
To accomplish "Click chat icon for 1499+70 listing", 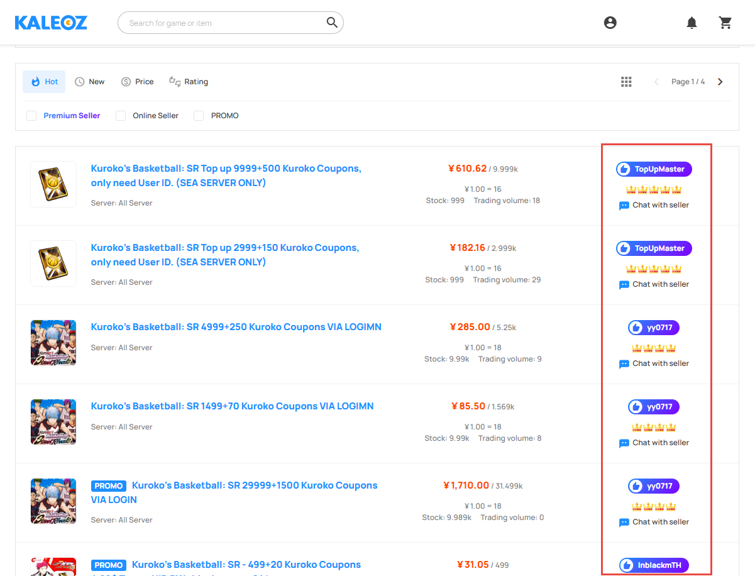I will click(x=624, y=443).
